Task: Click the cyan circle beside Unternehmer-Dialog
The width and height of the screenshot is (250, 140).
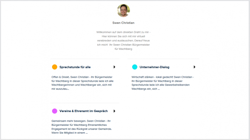Action: pos(135,67)
